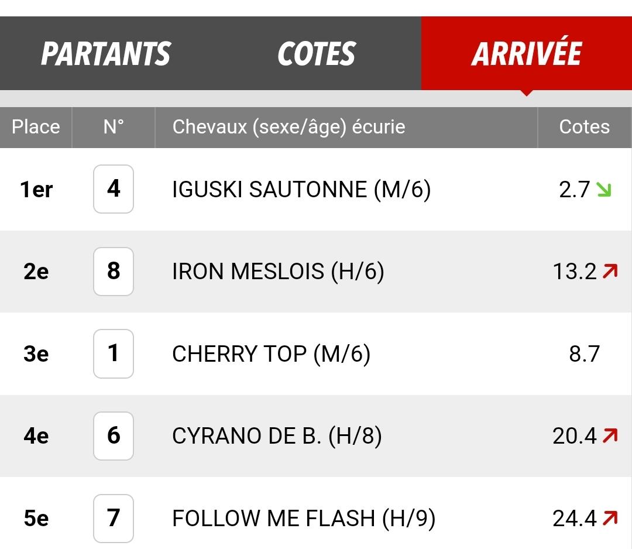Screen dimensions: 632x549
Task: Select the ARRIVÉE tab
Action: click(x=527, y=53)
